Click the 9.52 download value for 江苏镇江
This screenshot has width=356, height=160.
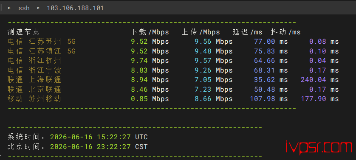[139, 51]
